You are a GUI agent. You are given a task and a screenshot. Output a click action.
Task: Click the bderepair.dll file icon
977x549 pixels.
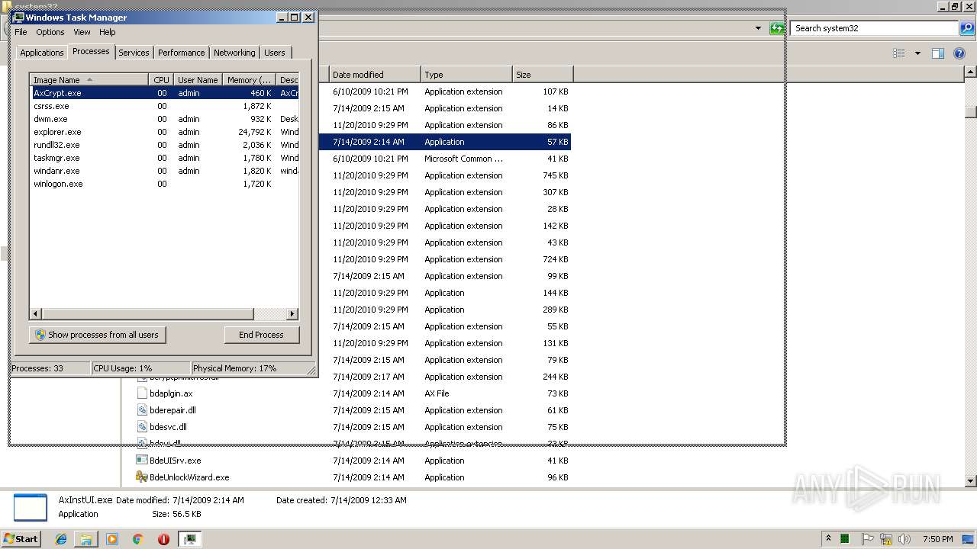pos(142,410)
